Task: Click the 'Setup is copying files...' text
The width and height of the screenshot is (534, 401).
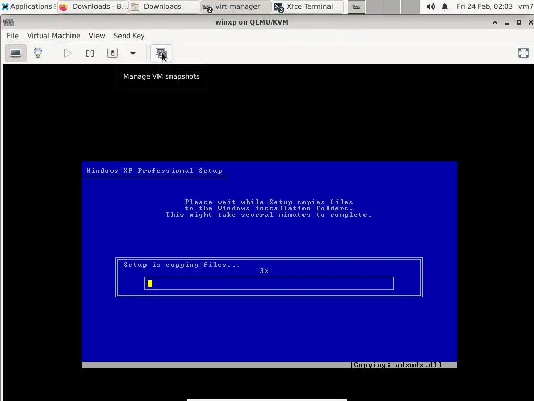Action: coord(182,265)
